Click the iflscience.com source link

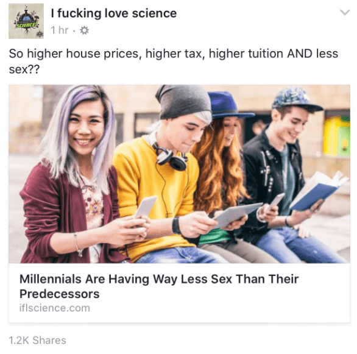(x=55, y=308)
